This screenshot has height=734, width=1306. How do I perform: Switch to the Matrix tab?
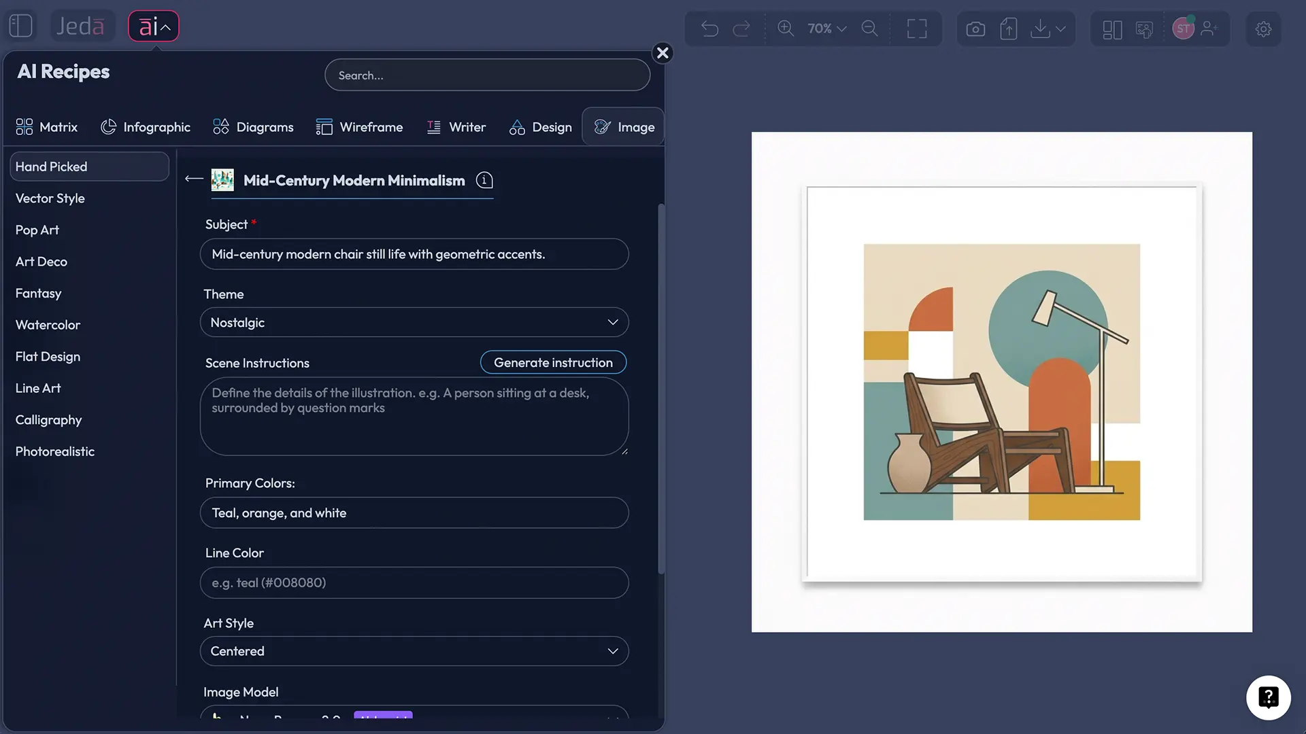pos(46,127)
